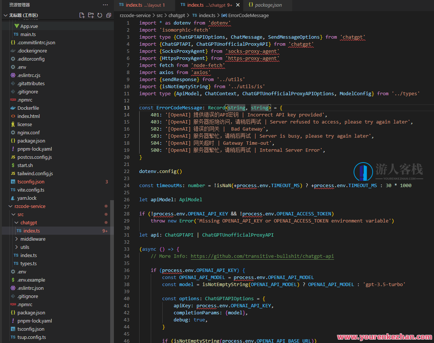The height and width of the screenshot is (343, 434).
Task: Click 'axios' import string on line 8
Action: (x=201, y=73)
